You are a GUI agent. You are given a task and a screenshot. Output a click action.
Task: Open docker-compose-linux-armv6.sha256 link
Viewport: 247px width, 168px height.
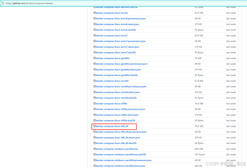(116, 30)
